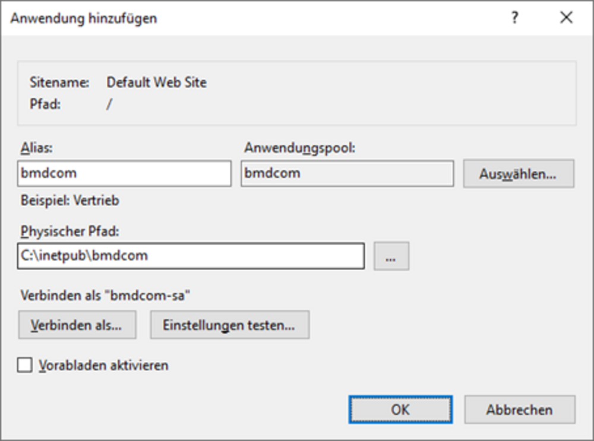Image resolution: width=594 pixels, height=441 pixels.
Task: Click the Anwendung hinzufügen title bar text
Action: 84,18
